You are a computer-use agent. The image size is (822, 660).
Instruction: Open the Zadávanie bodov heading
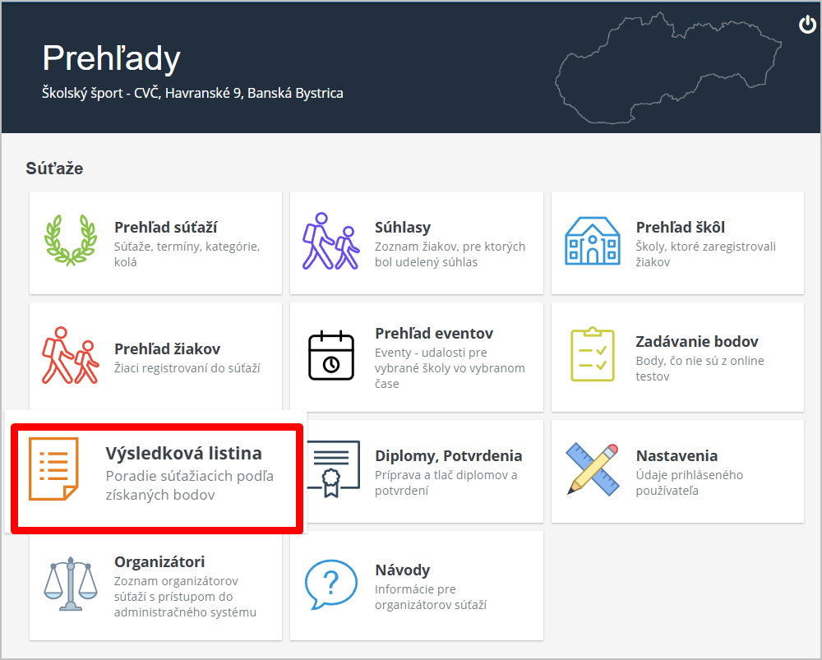697,342
